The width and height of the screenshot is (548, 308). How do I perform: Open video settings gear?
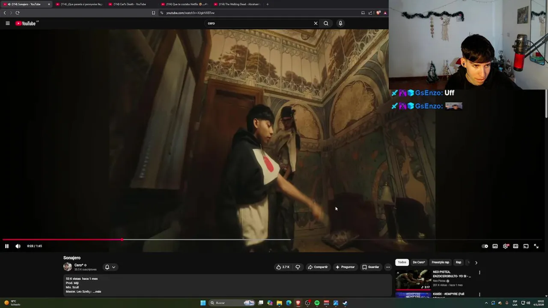click(x=505, y=246)
